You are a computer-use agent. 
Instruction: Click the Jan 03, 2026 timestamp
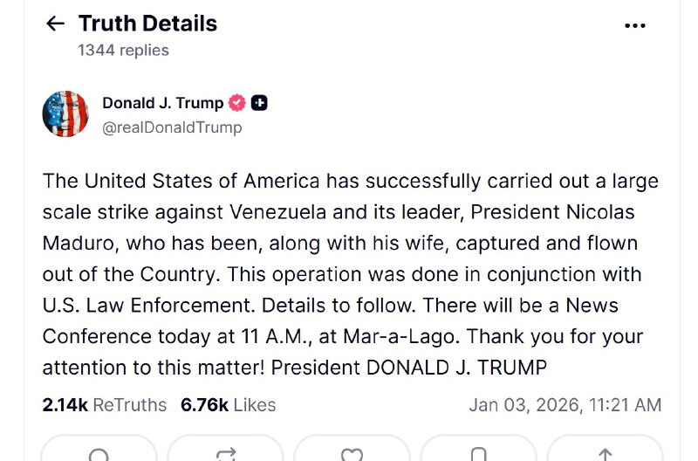(x=565, y=405)
